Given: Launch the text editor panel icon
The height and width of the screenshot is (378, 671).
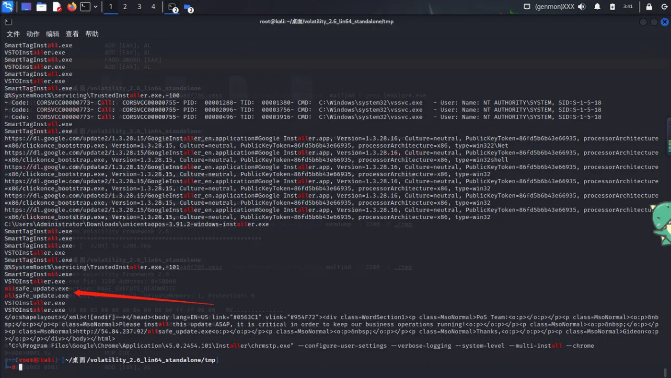Looking at the screenshot, I should click(x=57, y=7).
